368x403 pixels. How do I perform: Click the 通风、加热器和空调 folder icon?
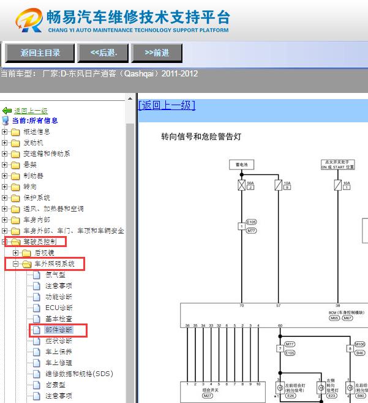pyautogui.click(x=15, y=209)
